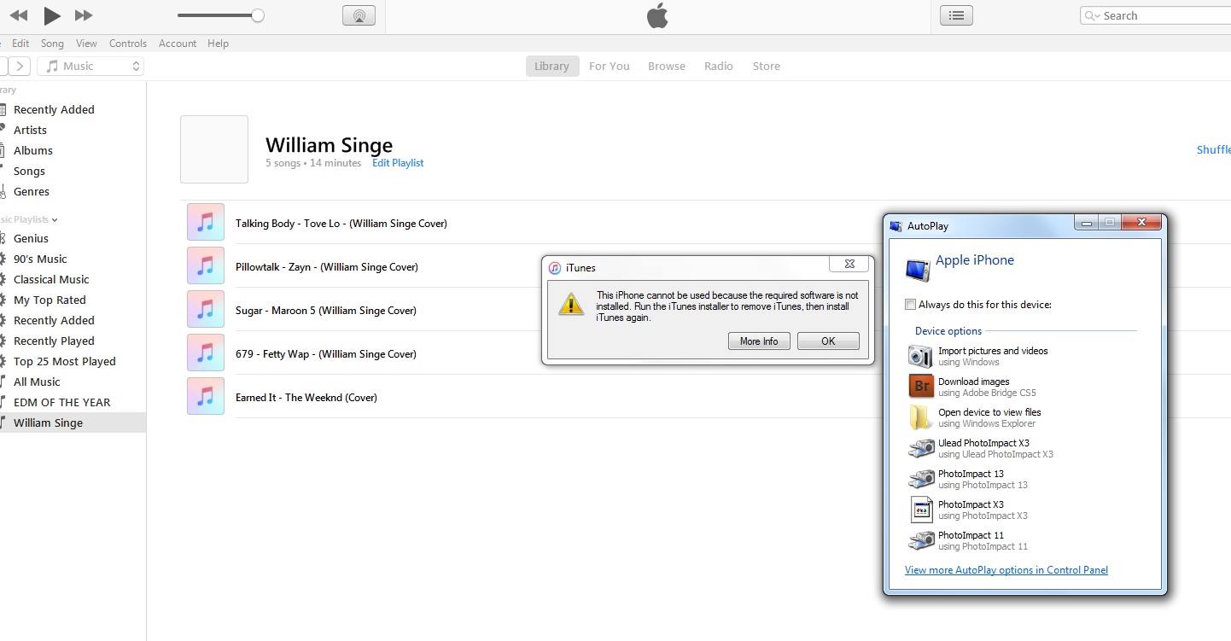Switch to the Browse tab
1231x641 pixels.
667,66
